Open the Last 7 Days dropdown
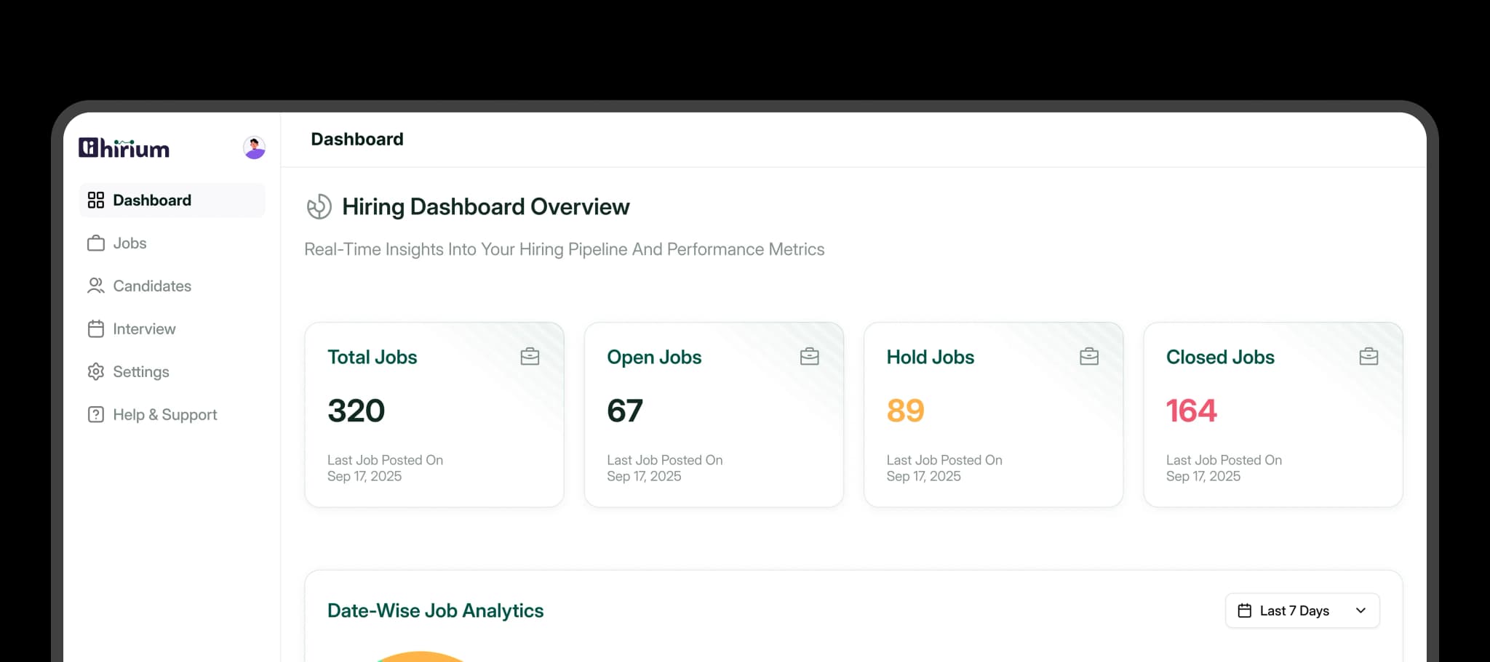This screenshot has height=662, width=1490. tap(1302, 610)
